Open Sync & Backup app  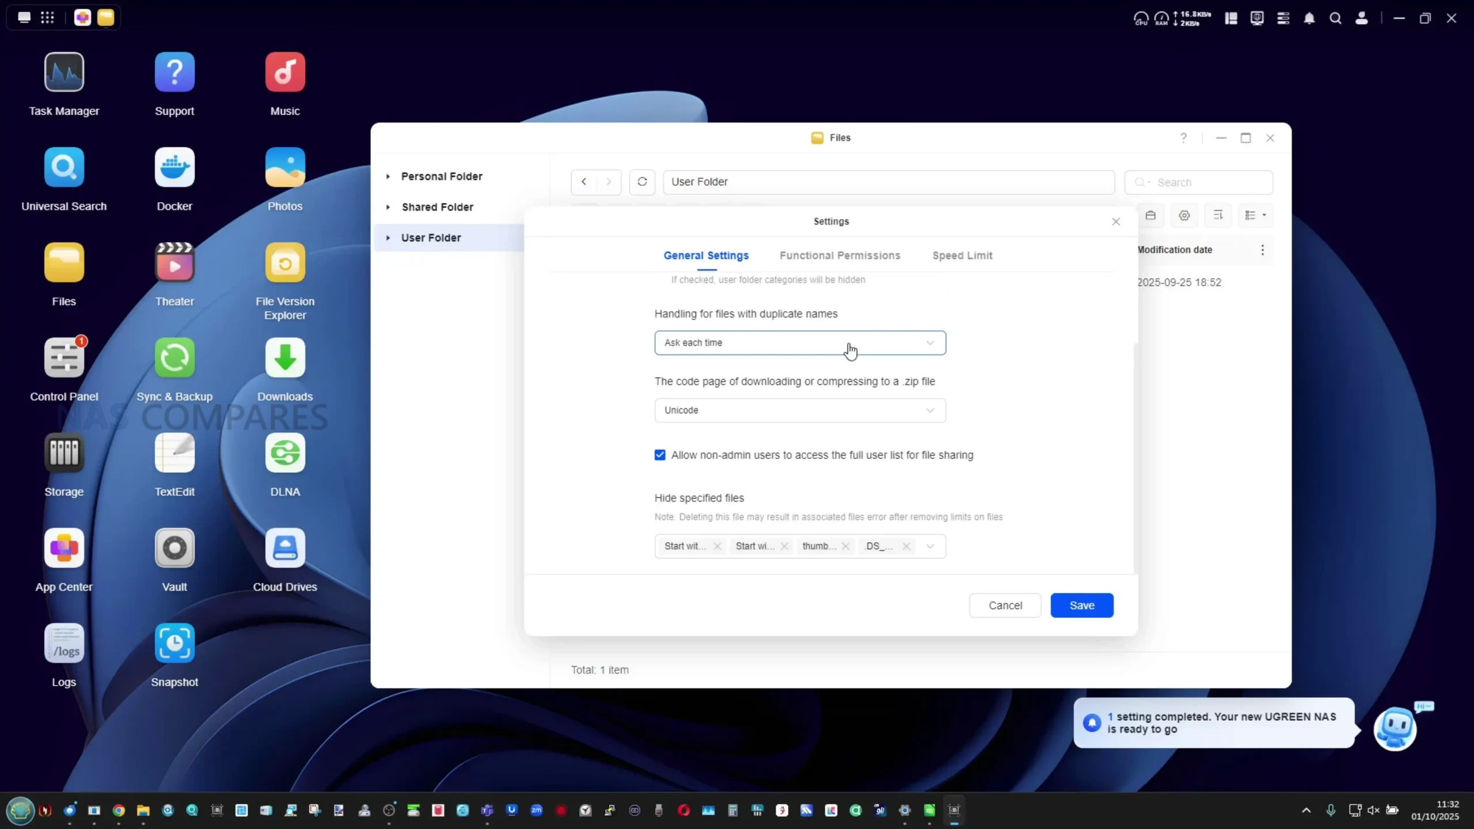tap(174, 358)
